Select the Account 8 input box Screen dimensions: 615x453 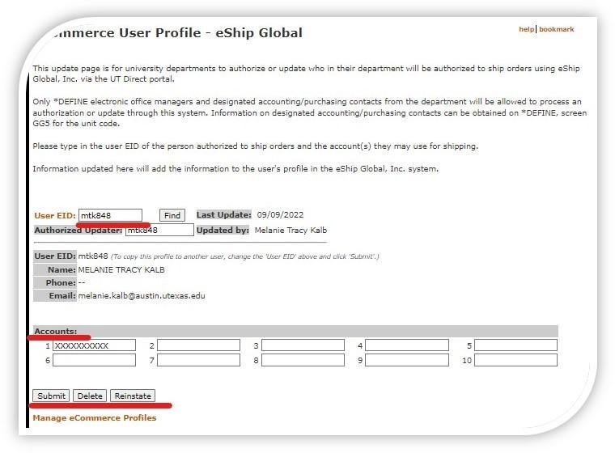303,361
